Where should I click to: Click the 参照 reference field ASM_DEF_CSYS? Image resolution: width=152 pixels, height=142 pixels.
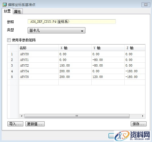click(x=72, y=22)
